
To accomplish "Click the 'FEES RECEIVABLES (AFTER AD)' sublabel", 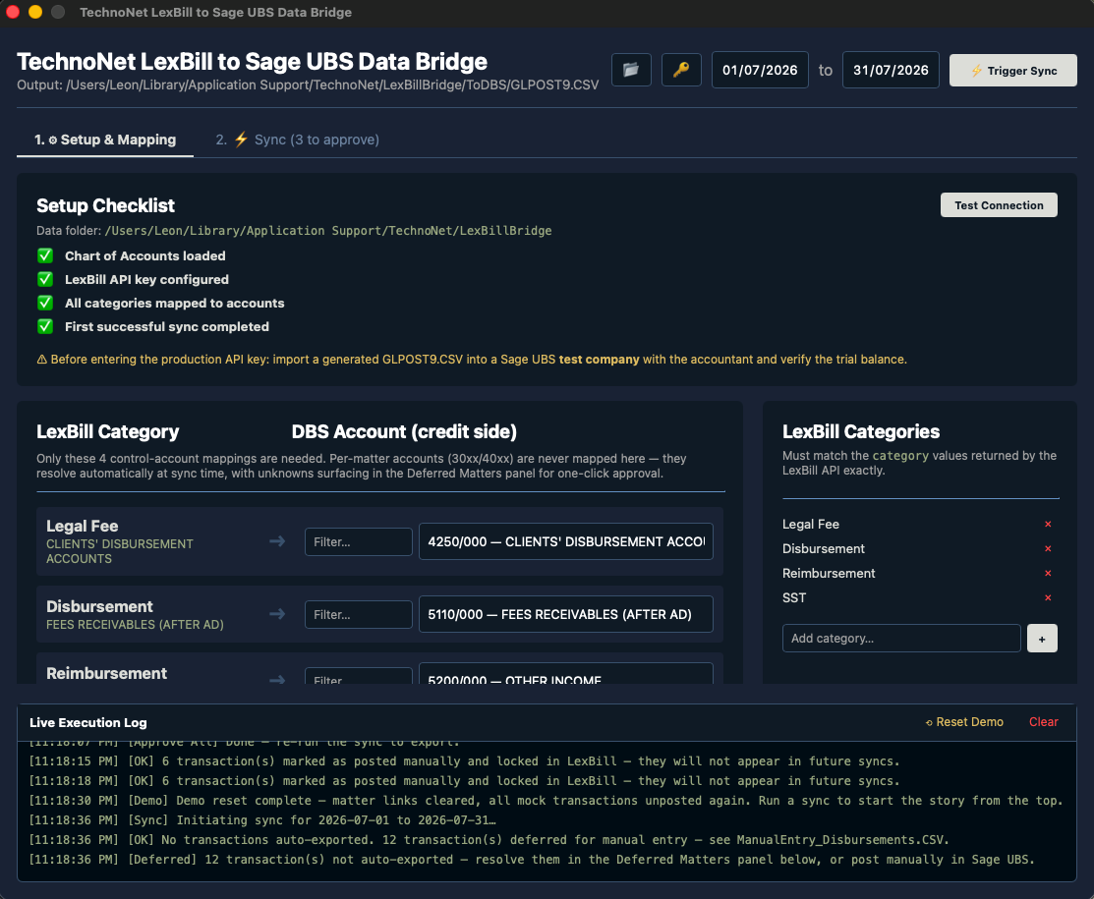I will tap(135, 625).
